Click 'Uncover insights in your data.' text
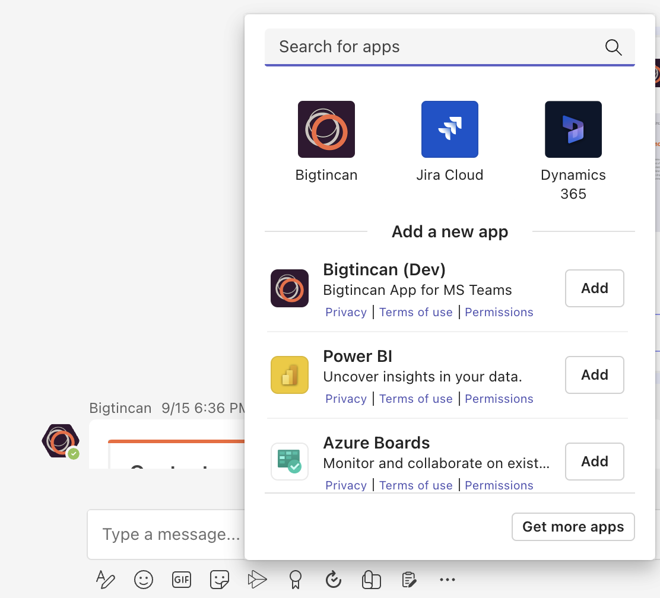 pyautogui.click(x=422, y=377)
